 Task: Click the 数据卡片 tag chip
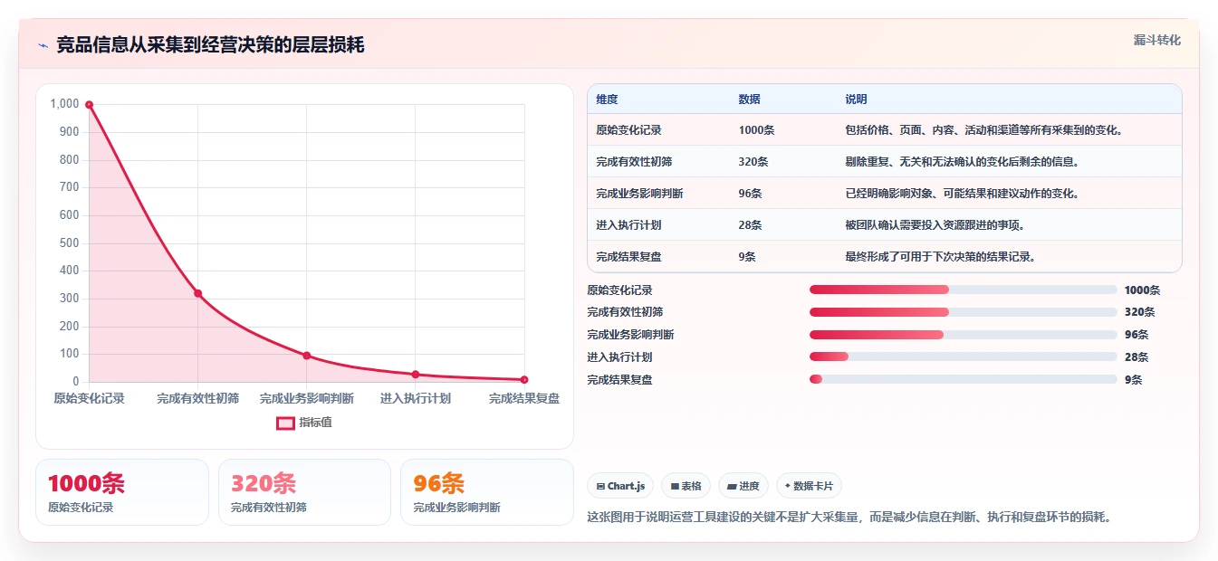click(x=809, y=486)
